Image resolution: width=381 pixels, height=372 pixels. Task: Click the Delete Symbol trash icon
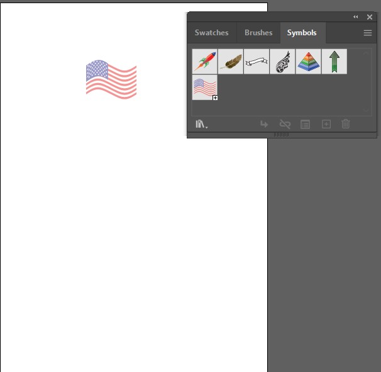[x=345, y=125]
